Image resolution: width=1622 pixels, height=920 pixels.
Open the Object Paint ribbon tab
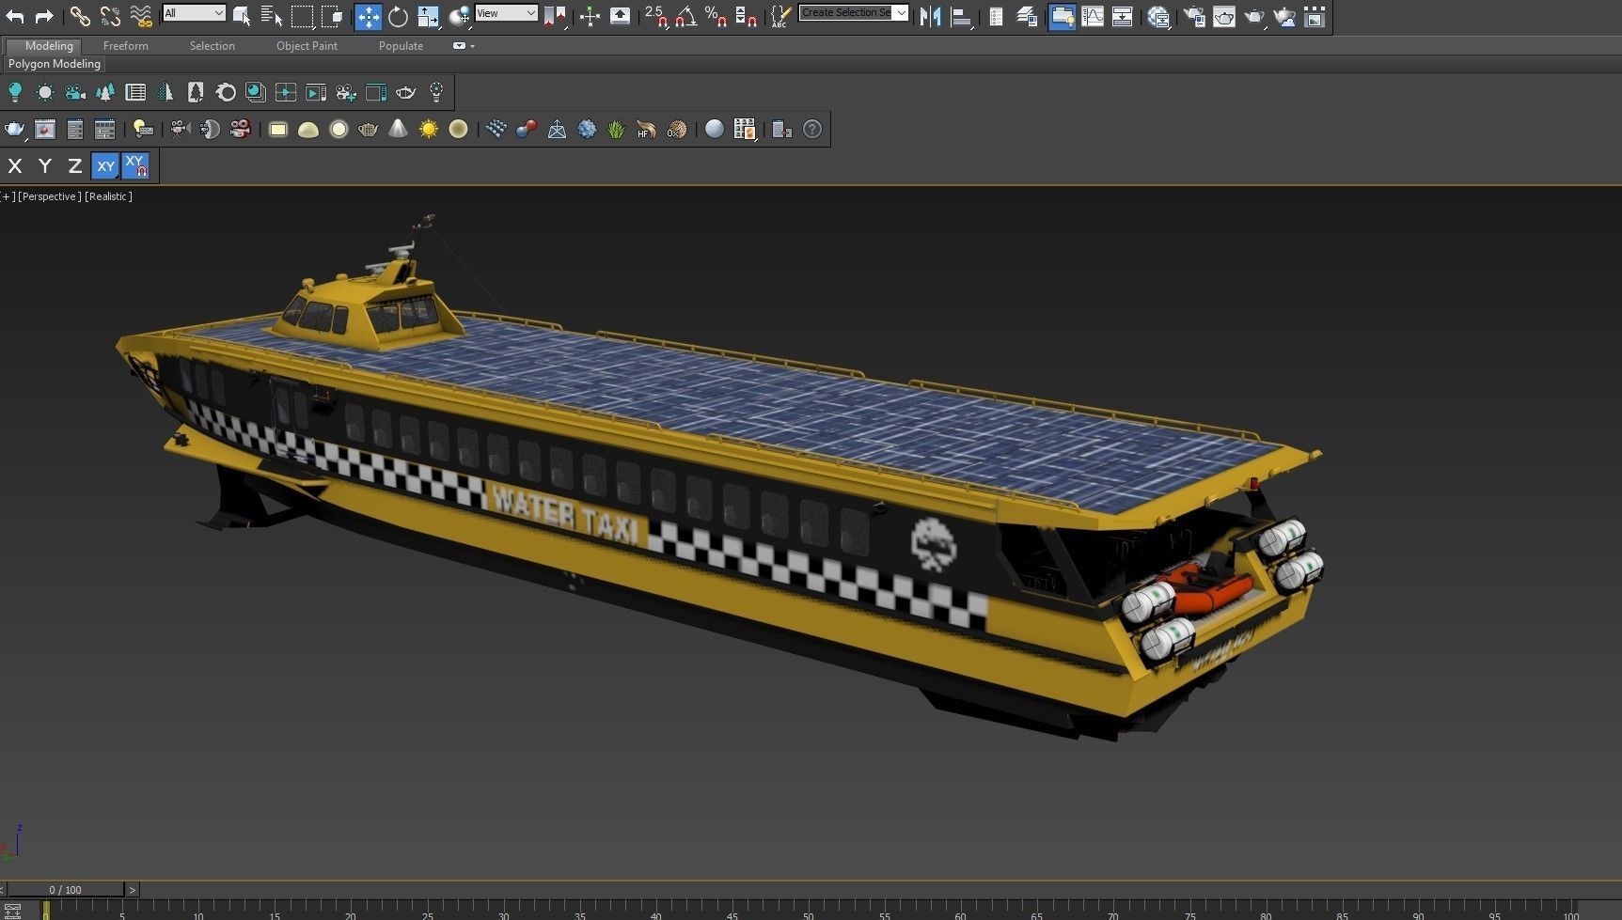[307, 45]
